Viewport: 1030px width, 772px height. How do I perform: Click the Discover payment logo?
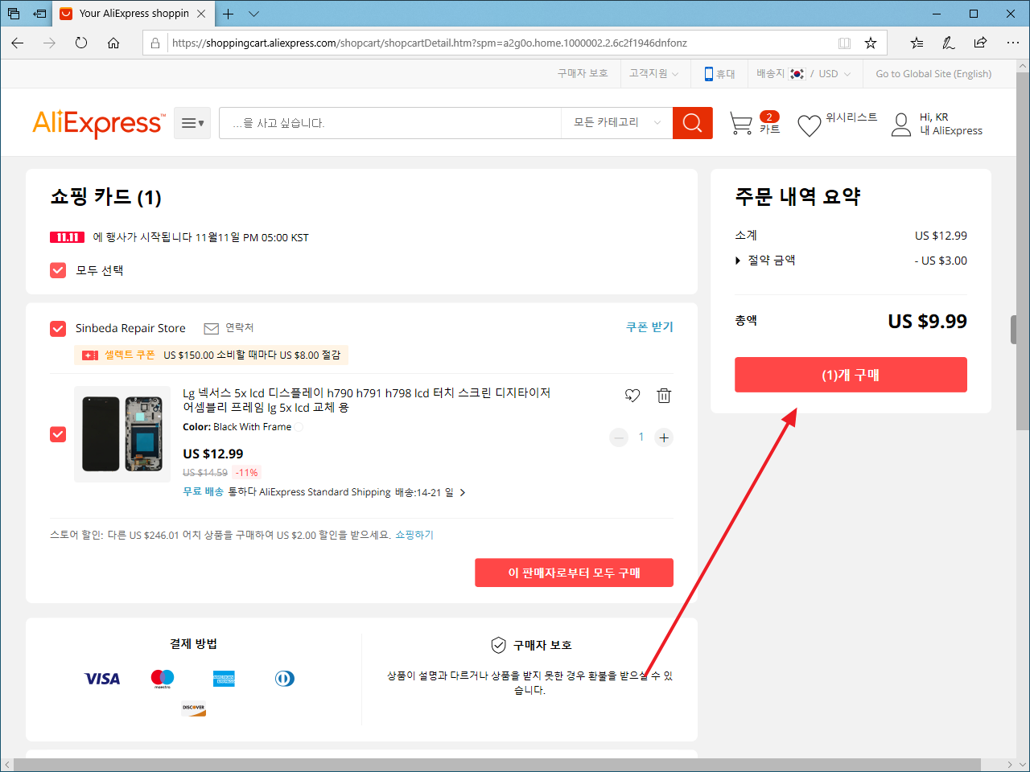point(193,708)
